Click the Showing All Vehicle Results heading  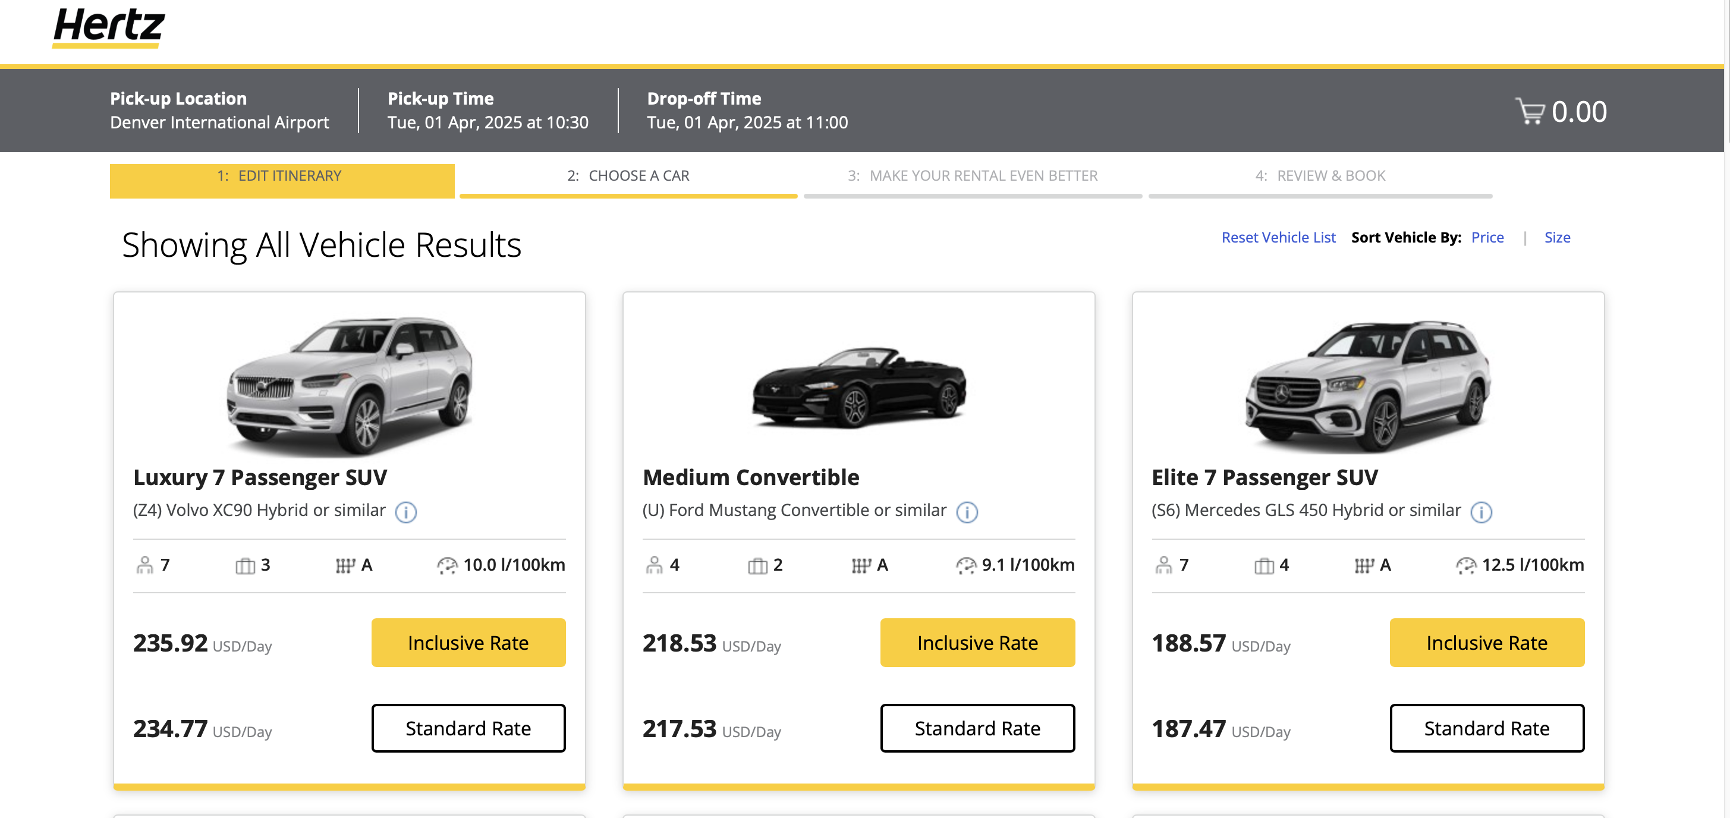click(x=322, y=244)
